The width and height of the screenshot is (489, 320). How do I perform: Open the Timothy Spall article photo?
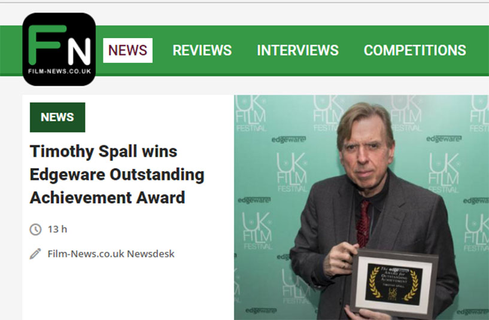pyautogui.click(x=362, y=207)
